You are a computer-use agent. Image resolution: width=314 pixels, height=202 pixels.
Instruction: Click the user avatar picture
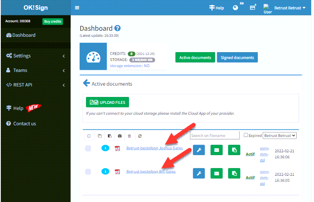[268, 9]
